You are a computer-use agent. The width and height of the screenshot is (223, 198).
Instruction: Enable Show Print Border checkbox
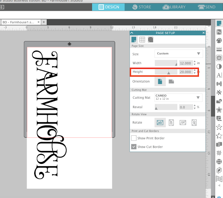(134, 138)
